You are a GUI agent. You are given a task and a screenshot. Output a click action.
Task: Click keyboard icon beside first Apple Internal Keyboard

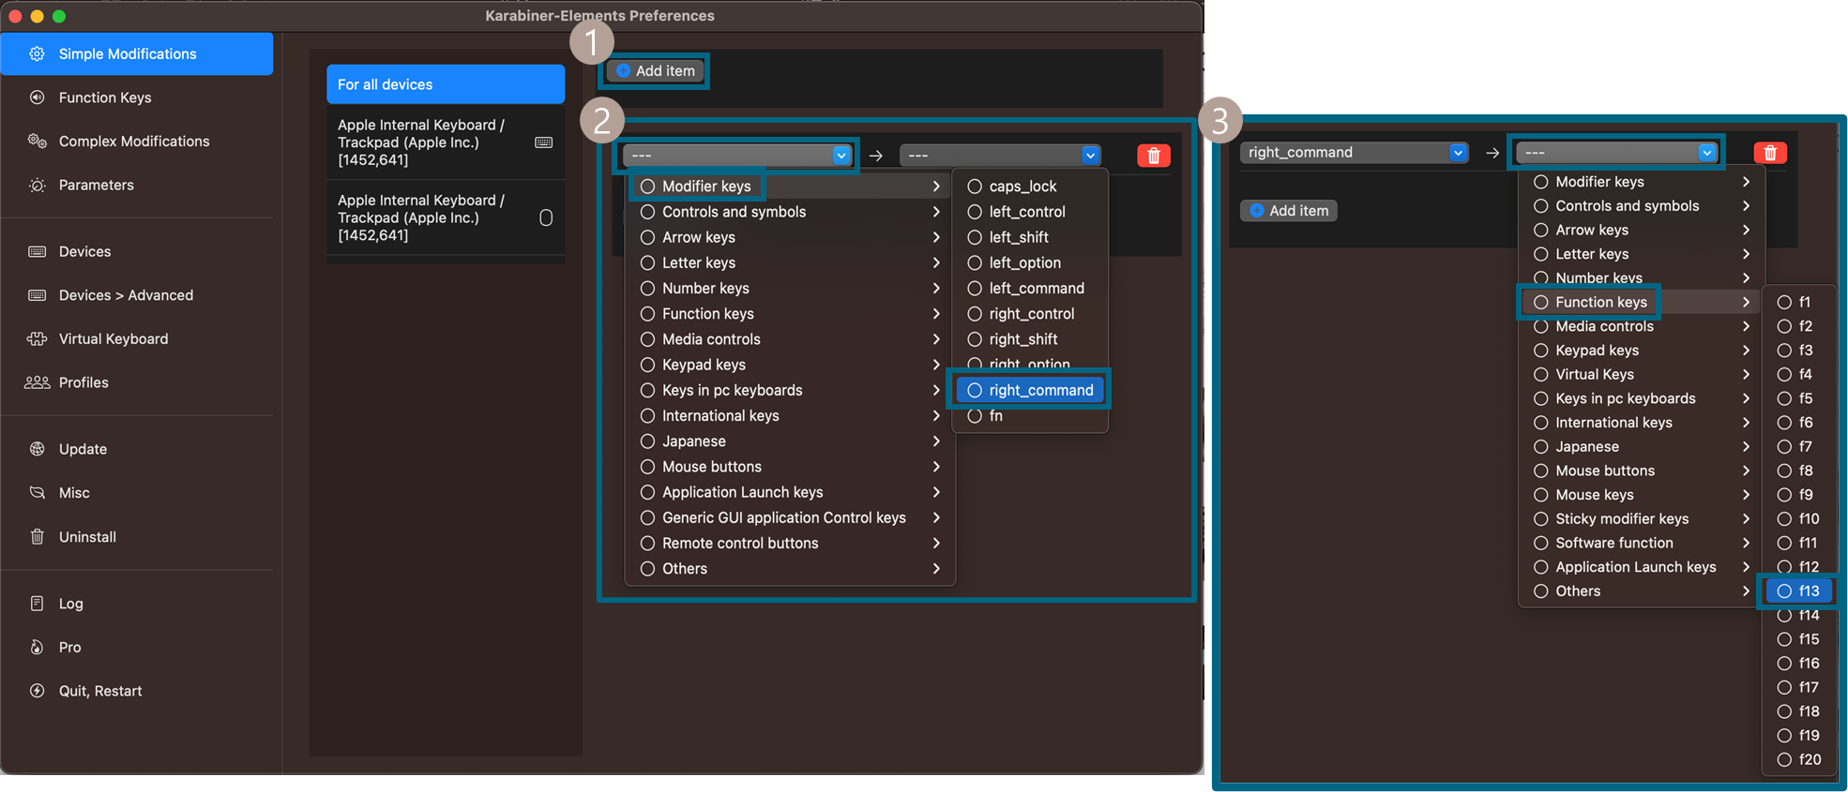(544, 142)
